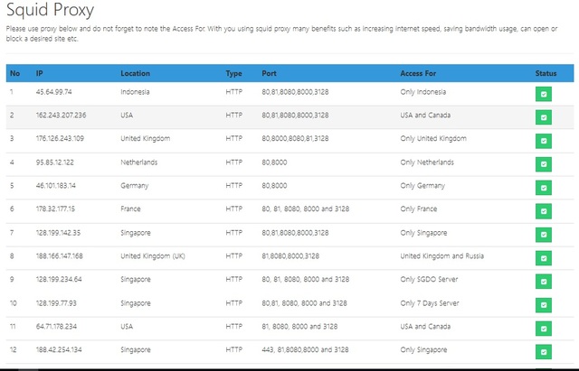Click the Only France access cell
This screenshot has width=579, height=371.
[418, 209]
